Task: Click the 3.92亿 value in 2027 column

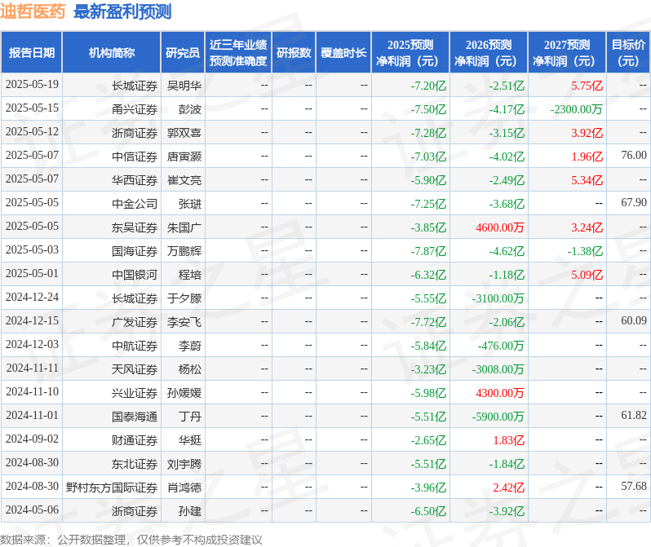Action: point(587,133)
